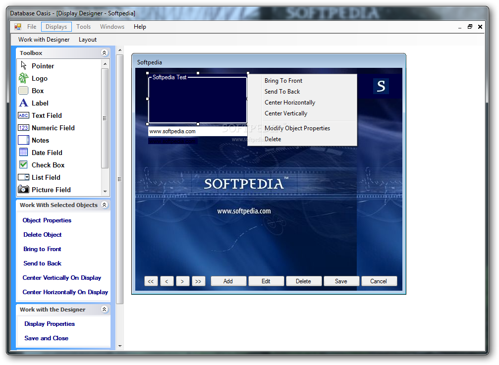This screenshot has width=499, height=365.
Task: Select the Picture Field camera icon
Action: pos(24,190)
